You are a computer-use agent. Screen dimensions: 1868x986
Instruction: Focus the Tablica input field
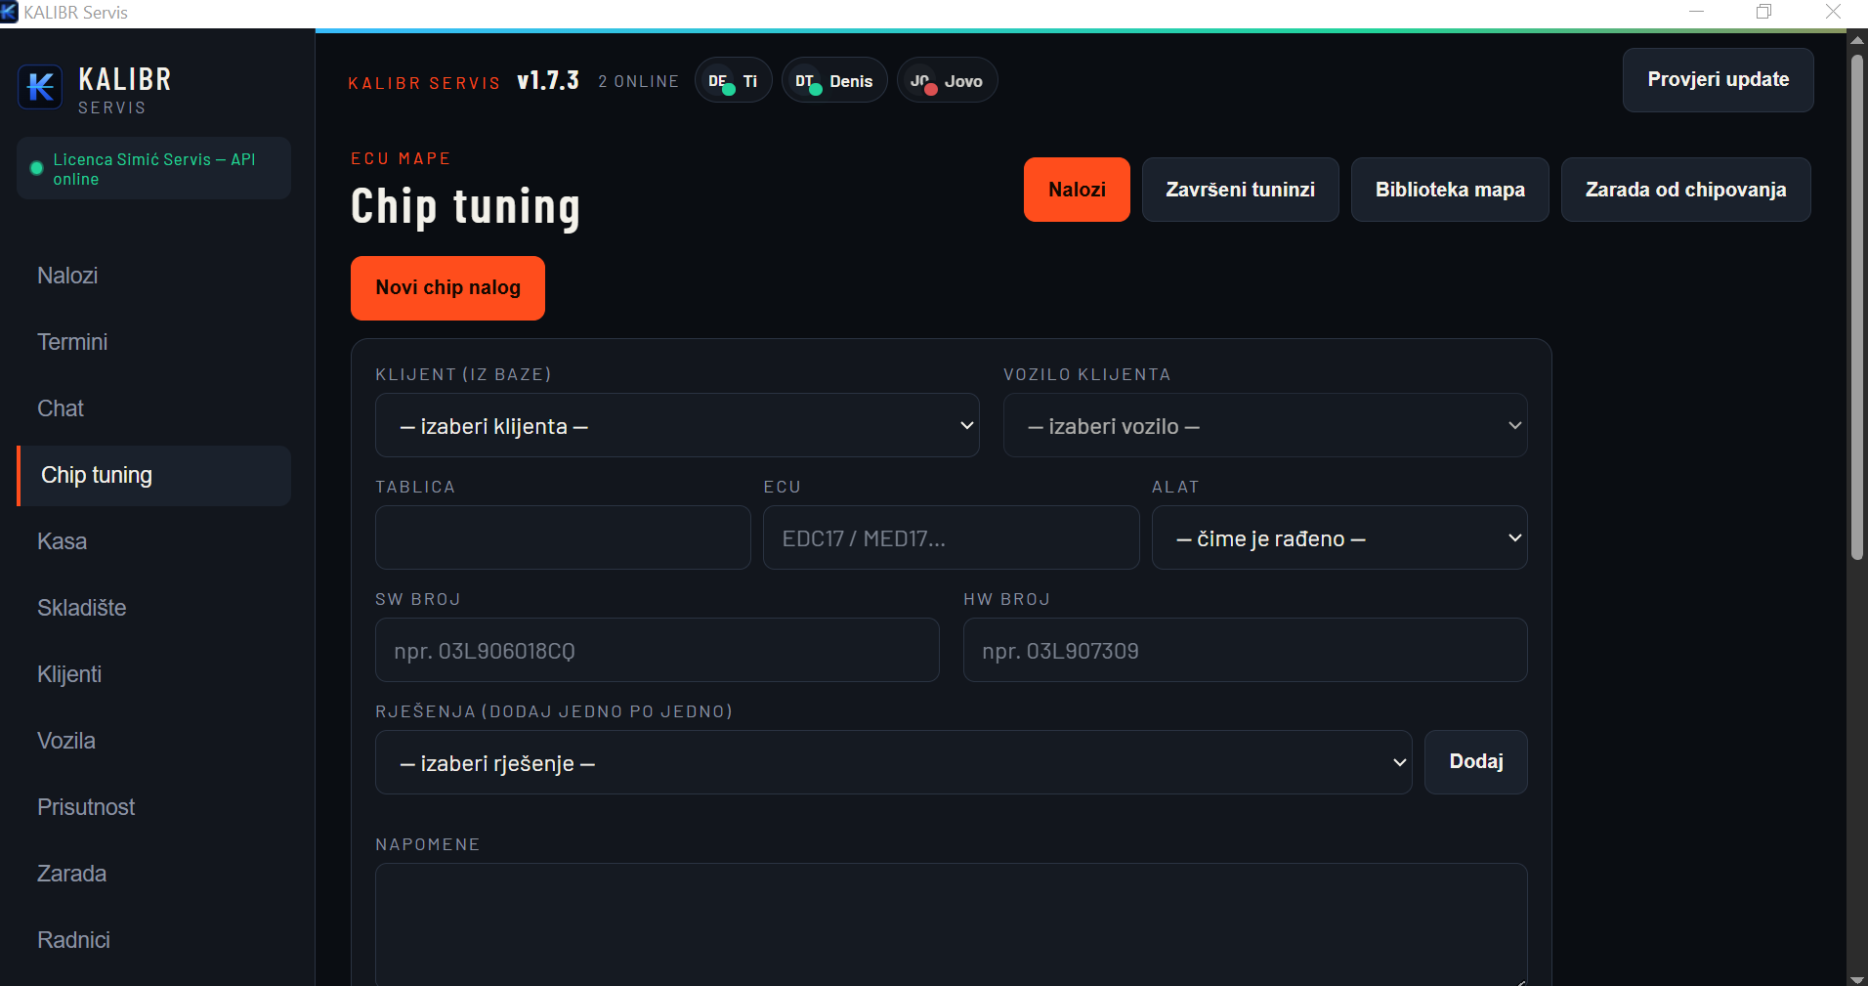563,537
